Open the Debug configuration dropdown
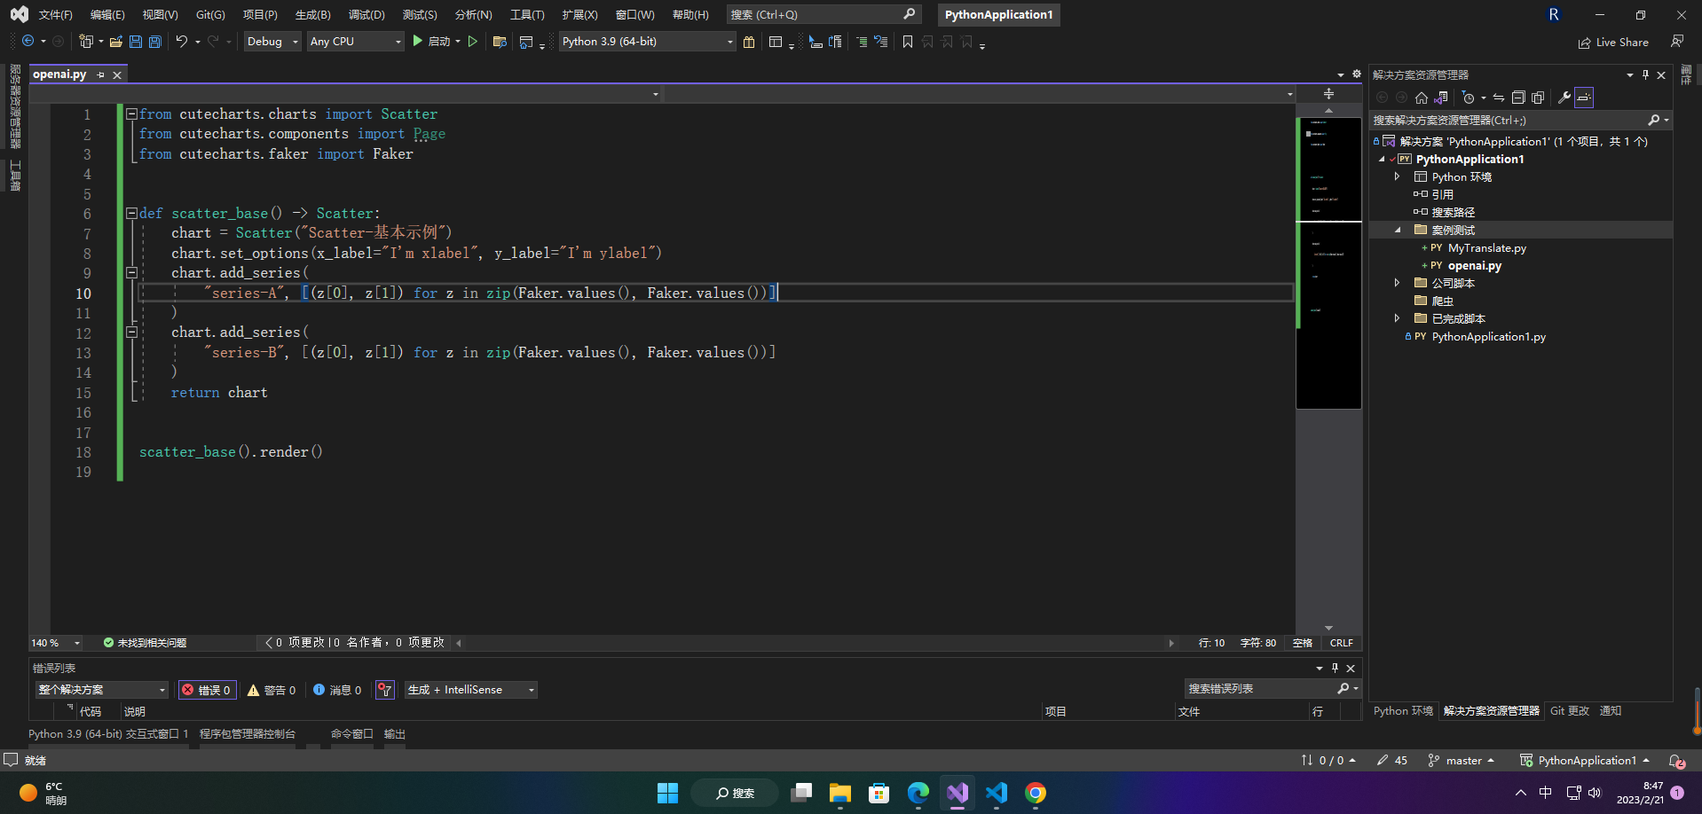The image size is (1702, 814). click(x=272, y=42)
